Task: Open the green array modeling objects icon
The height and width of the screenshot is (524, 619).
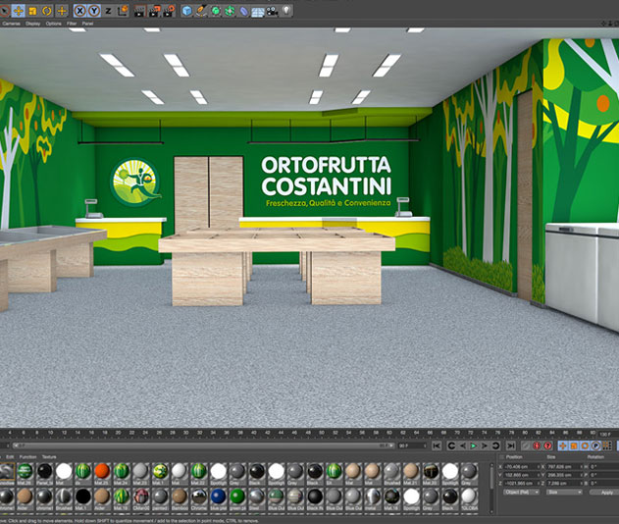Action: click(x=230, y=11)
